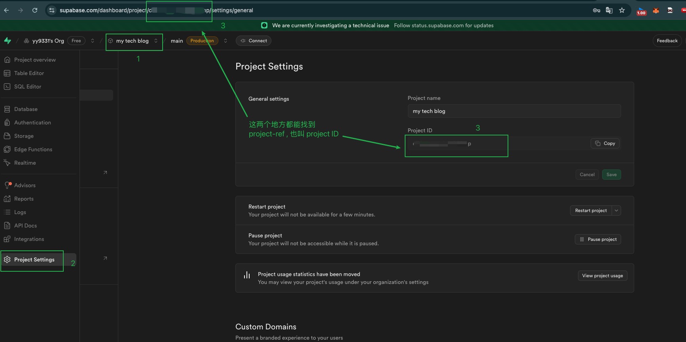This screenshot has width=686, height=342.
Task: Click View project usage button
Action: tap(603, 276)
